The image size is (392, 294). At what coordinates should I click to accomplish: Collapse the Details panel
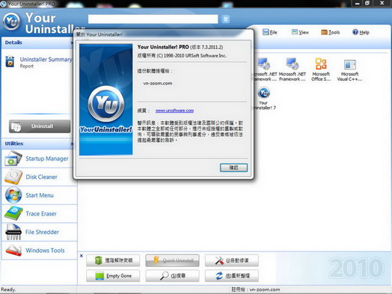click(x=72, y=43)
